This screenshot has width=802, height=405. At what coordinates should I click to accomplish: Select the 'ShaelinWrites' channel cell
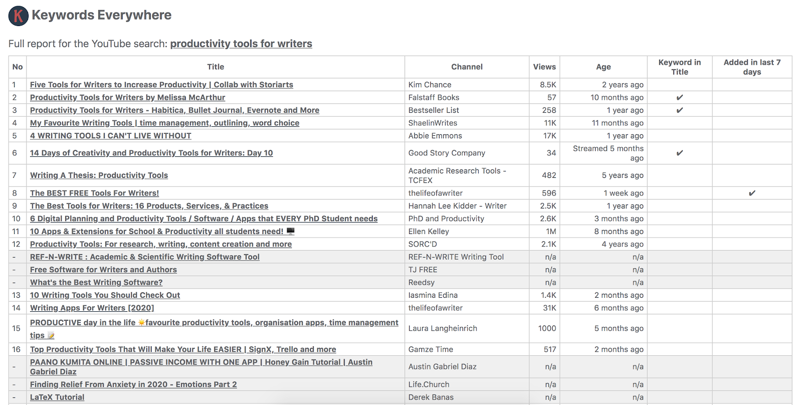click(x=467, y=123)
